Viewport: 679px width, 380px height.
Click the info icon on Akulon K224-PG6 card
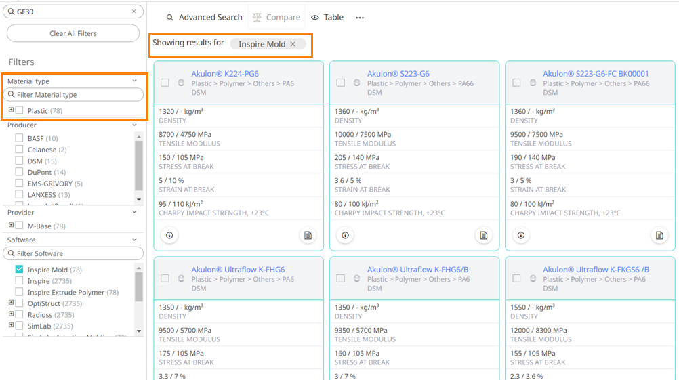pos(169,236)
